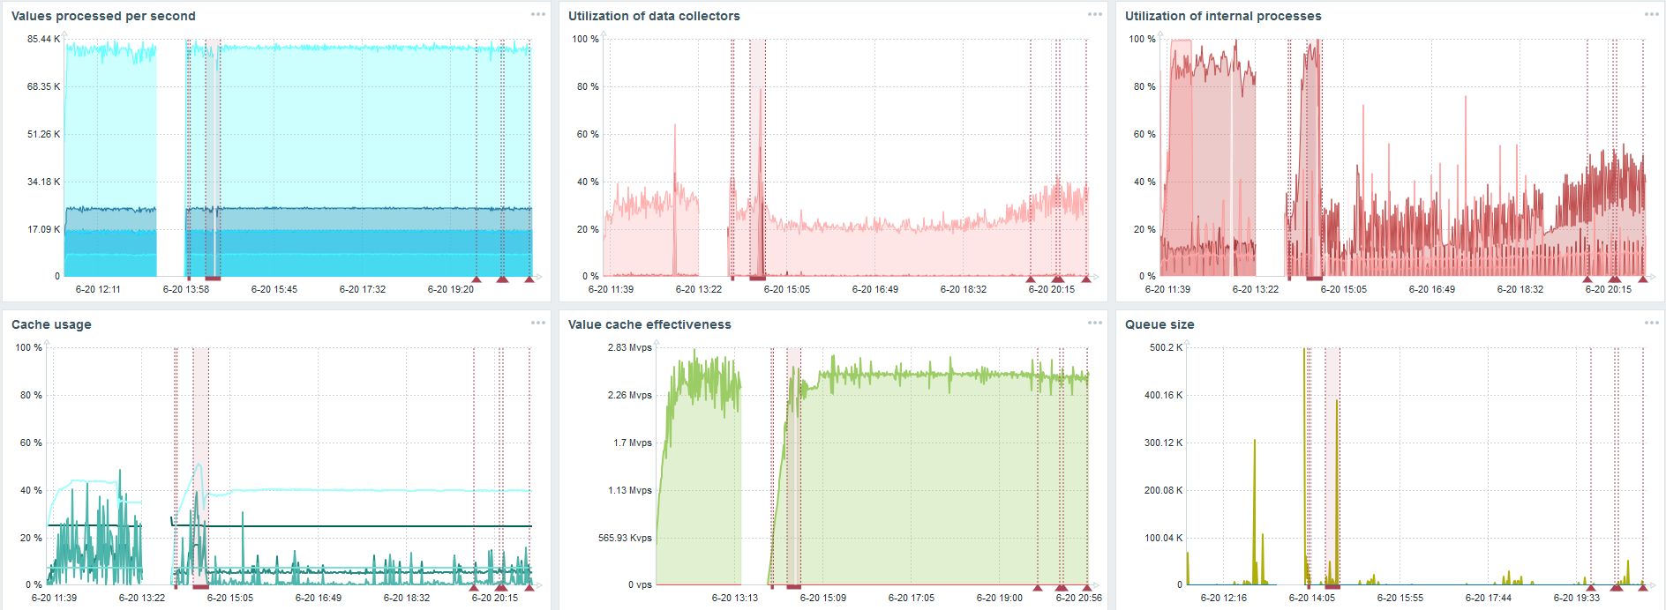Click 40 % axis label in Cache usage graph

pyautogui.click(x=31, y=490)
